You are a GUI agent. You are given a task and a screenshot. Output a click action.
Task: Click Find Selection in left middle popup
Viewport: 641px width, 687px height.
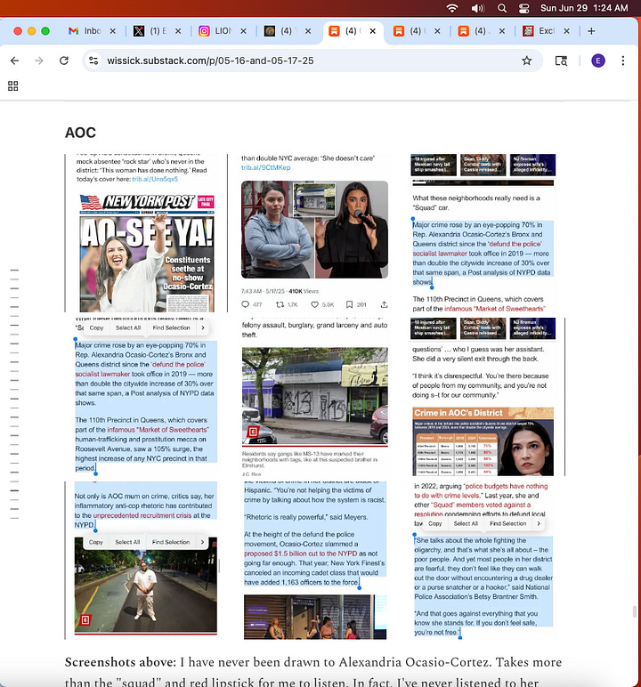pos(171,327)
